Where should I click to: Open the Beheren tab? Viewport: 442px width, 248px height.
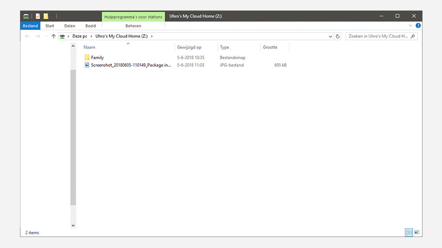pyautogui.click(x=133, y=26)
